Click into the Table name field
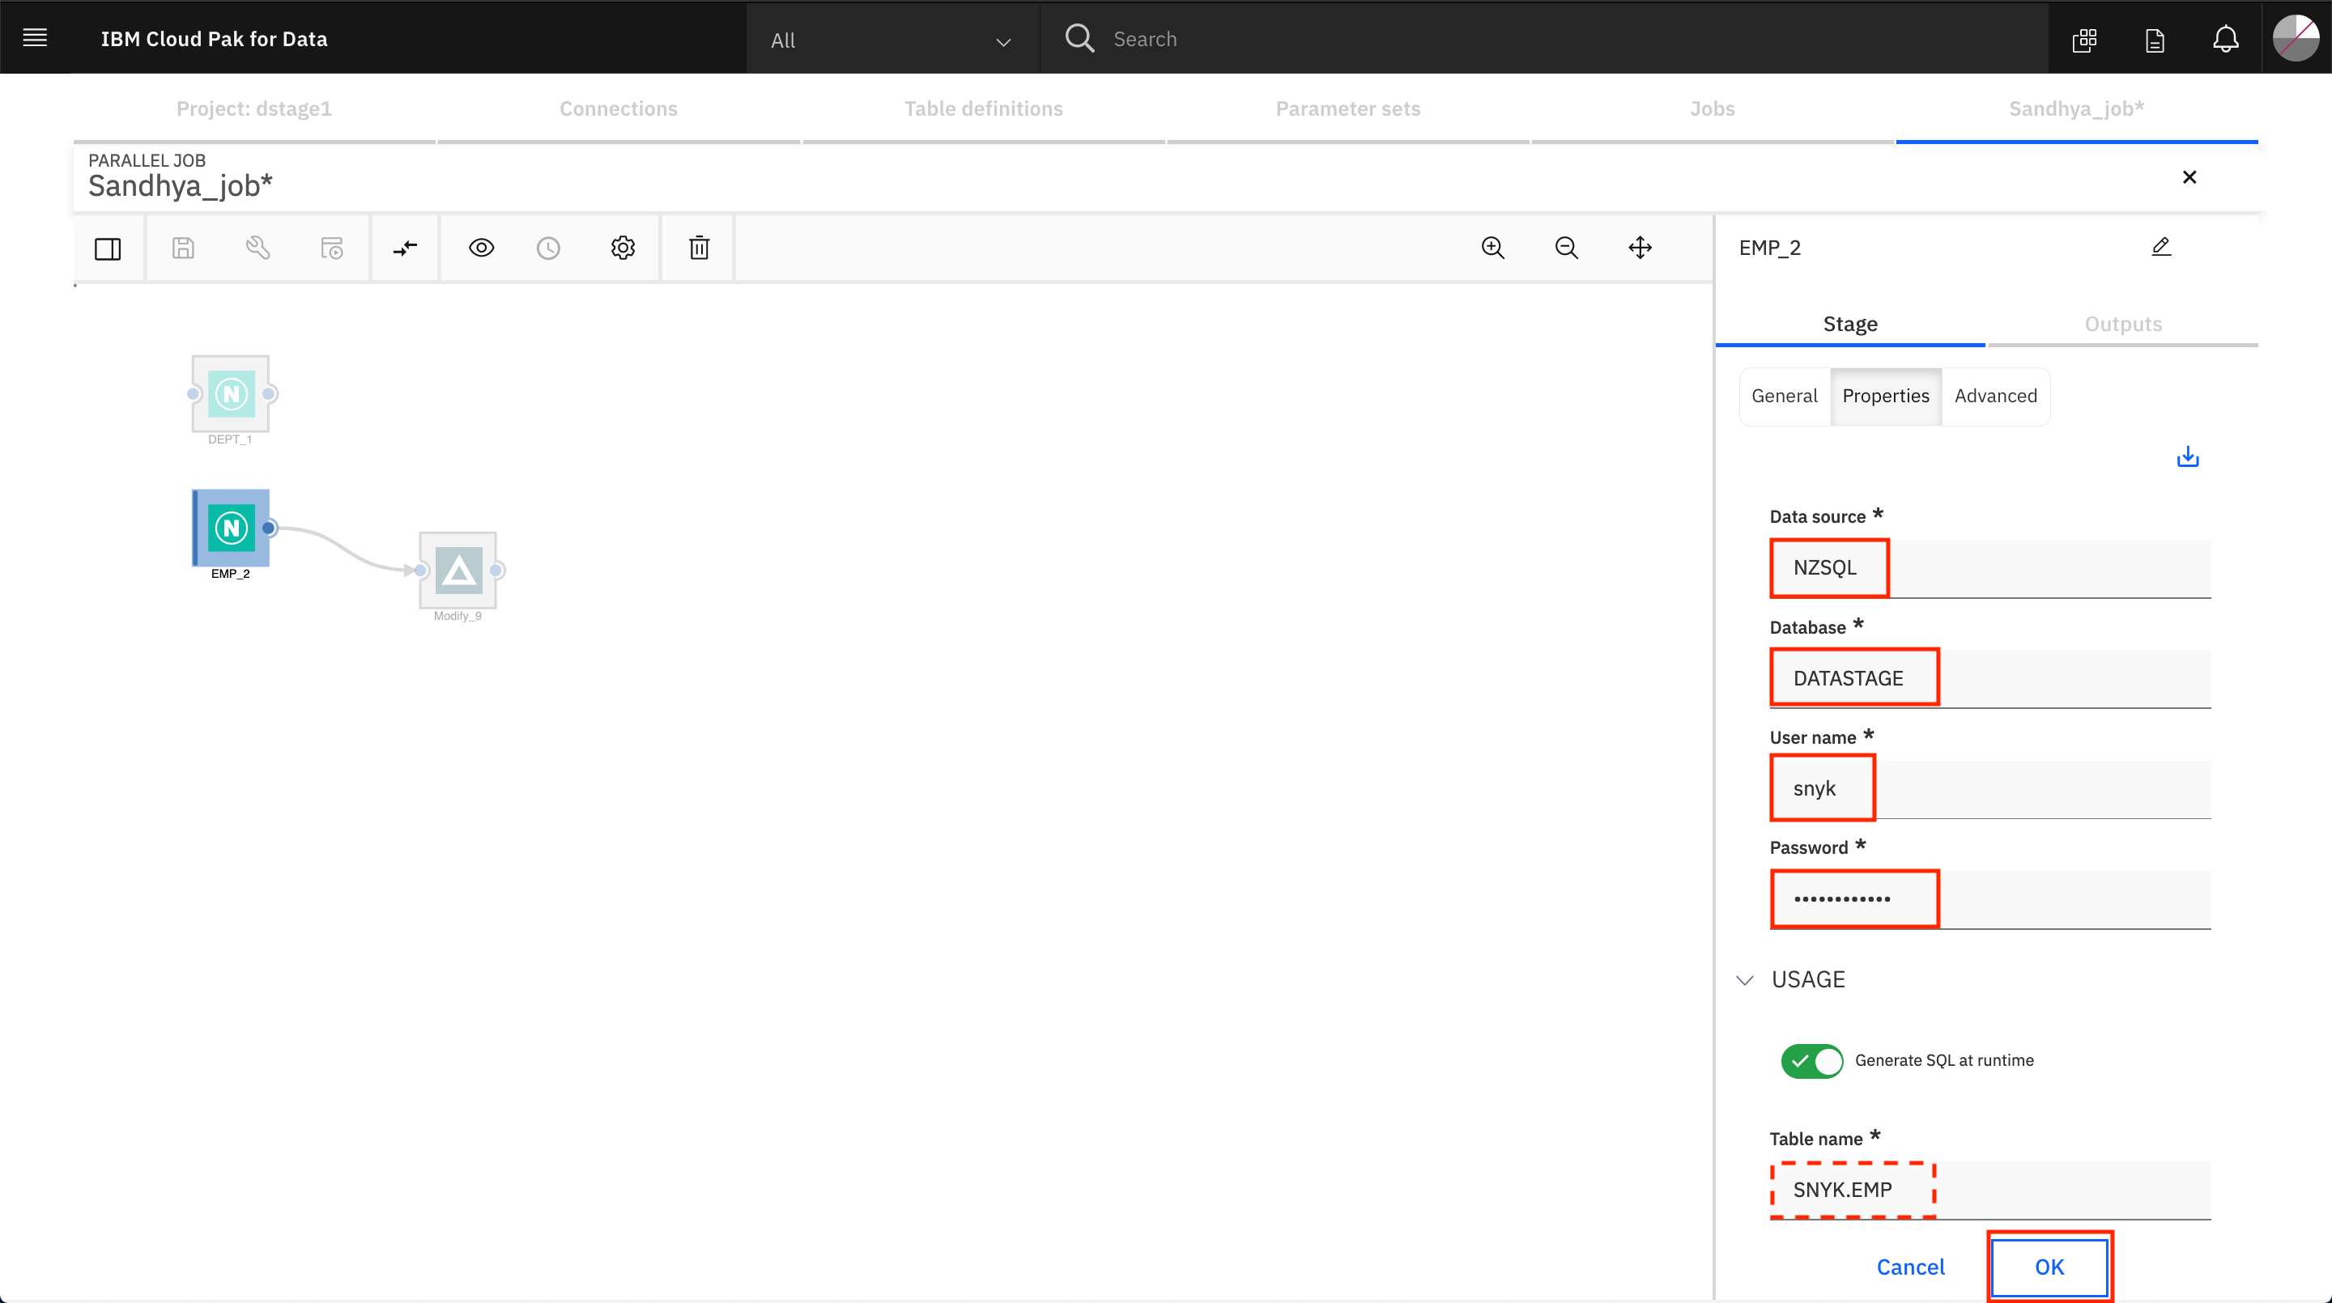 1989,1190
